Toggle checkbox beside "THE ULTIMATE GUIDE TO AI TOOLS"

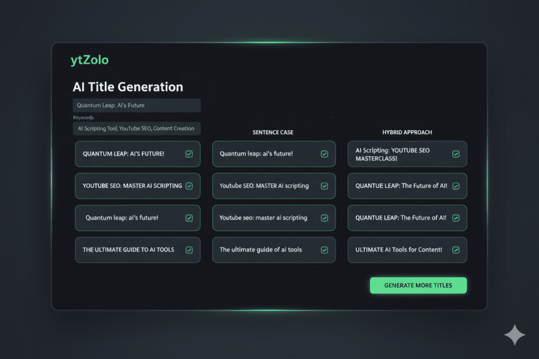(x=189, y=250)
